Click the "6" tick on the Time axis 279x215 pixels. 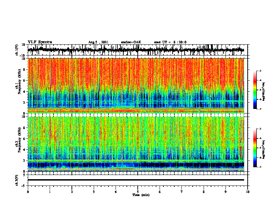(160, 192)
